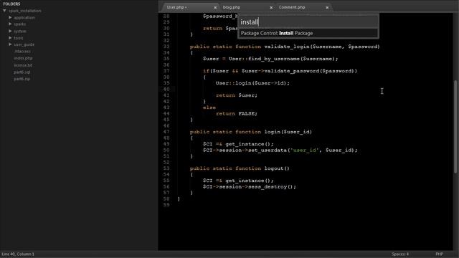The image size is (459, 258).
Task: Click line number 33 in the gutter
Action: pyautogui.click(x=166, y=47)
